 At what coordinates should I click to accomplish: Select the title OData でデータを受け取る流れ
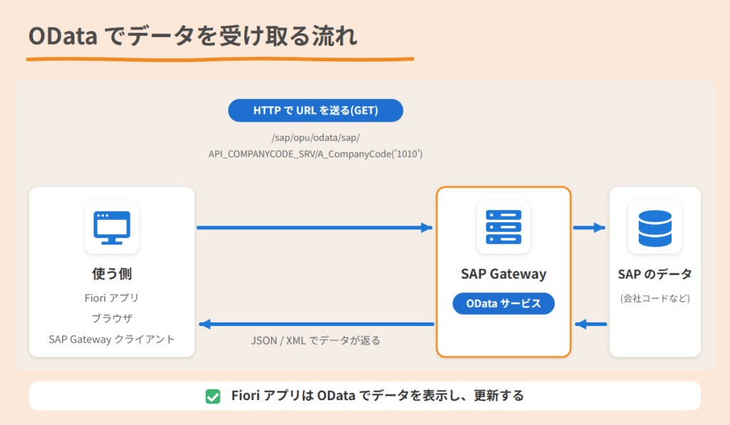coord(193,36)
